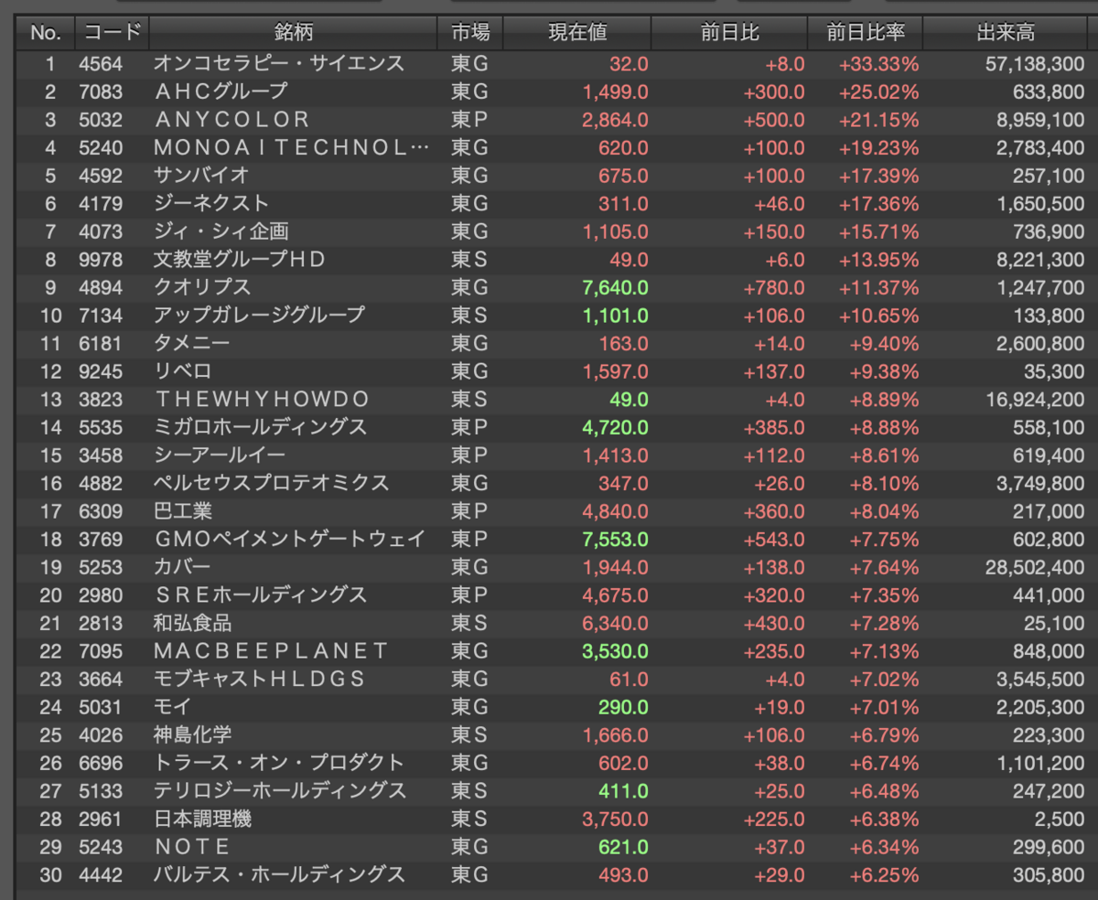1098x900 pixels.
Task: Select ジィ・シィ企画 stock name
Action: point(221,231)
